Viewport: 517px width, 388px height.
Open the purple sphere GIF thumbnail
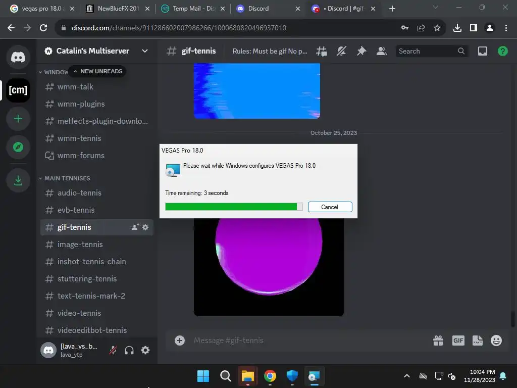pyautogui.click(x=269, y=267)
